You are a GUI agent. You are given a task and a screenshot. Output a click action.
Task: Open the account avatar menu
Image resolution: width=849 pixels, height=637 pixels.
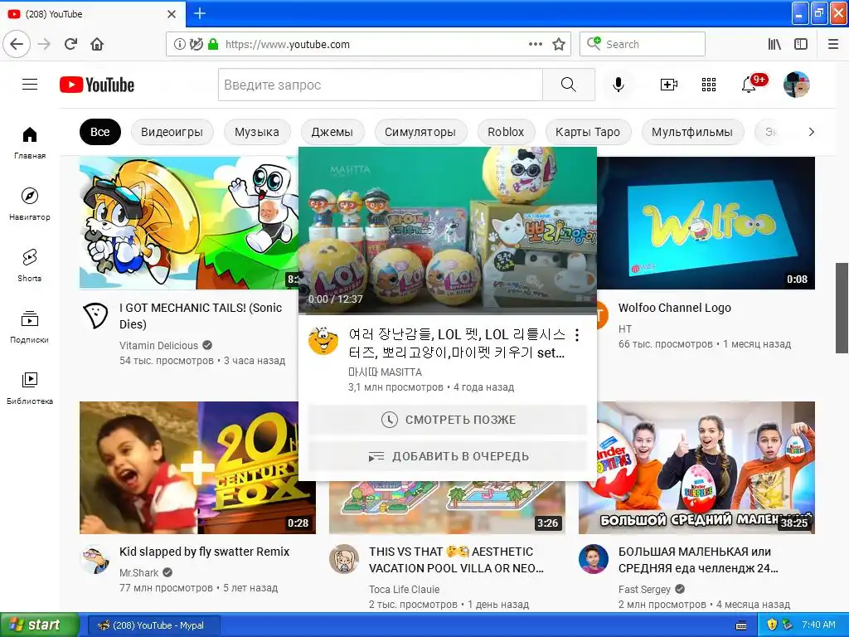(x=797, y=85)
